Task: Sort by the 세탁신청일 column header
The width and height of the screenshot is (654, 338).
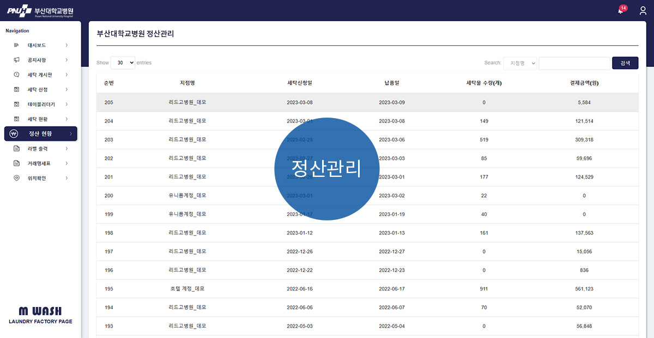Action: [300, 83]
